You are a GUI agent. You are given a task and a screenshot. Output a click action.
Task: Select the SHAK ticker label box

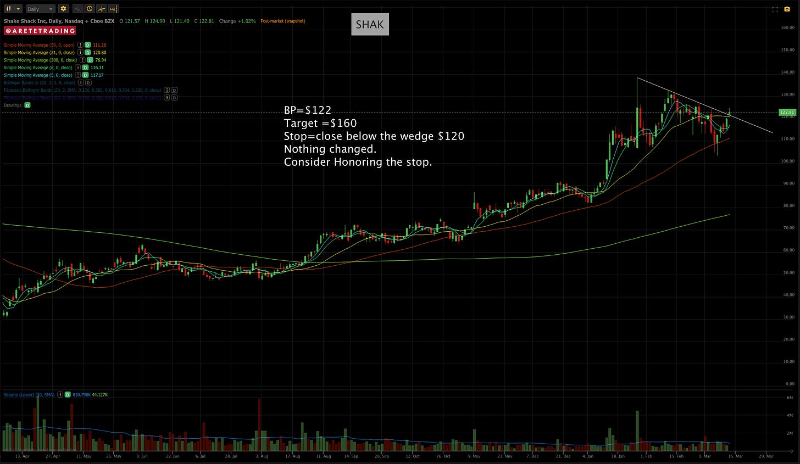[x=370, y=25]
